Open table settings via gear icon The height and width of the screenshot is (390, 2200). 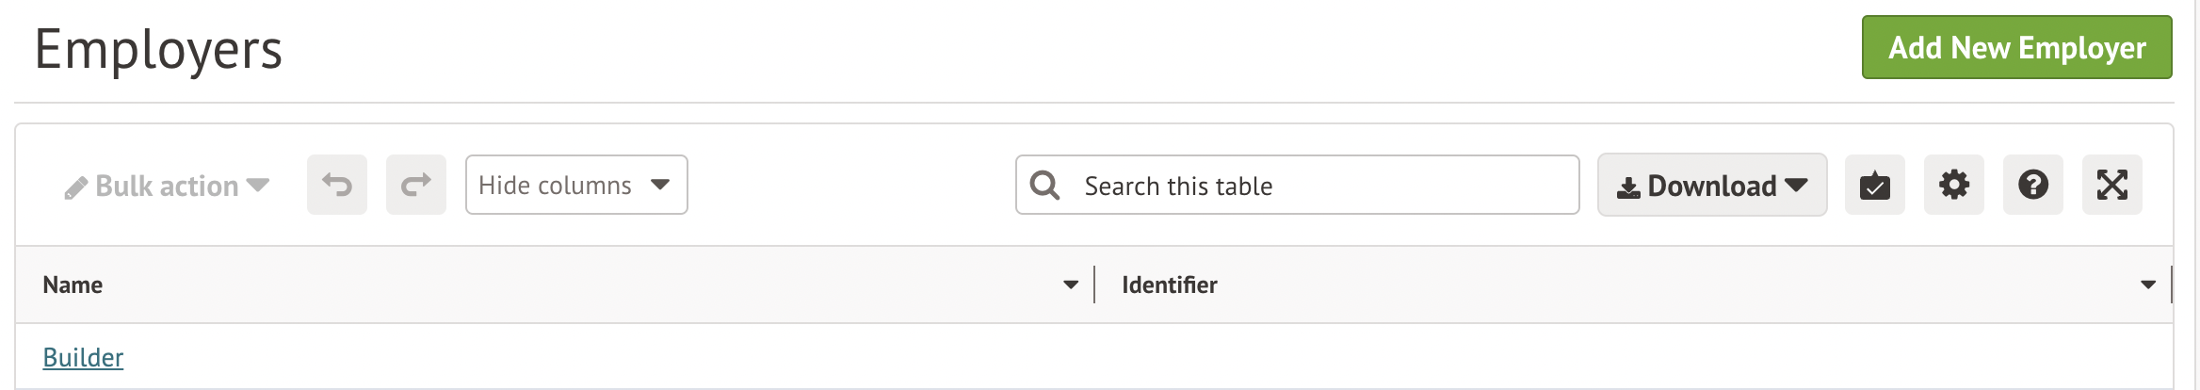pyautogui.click(x=1953, y=185)
